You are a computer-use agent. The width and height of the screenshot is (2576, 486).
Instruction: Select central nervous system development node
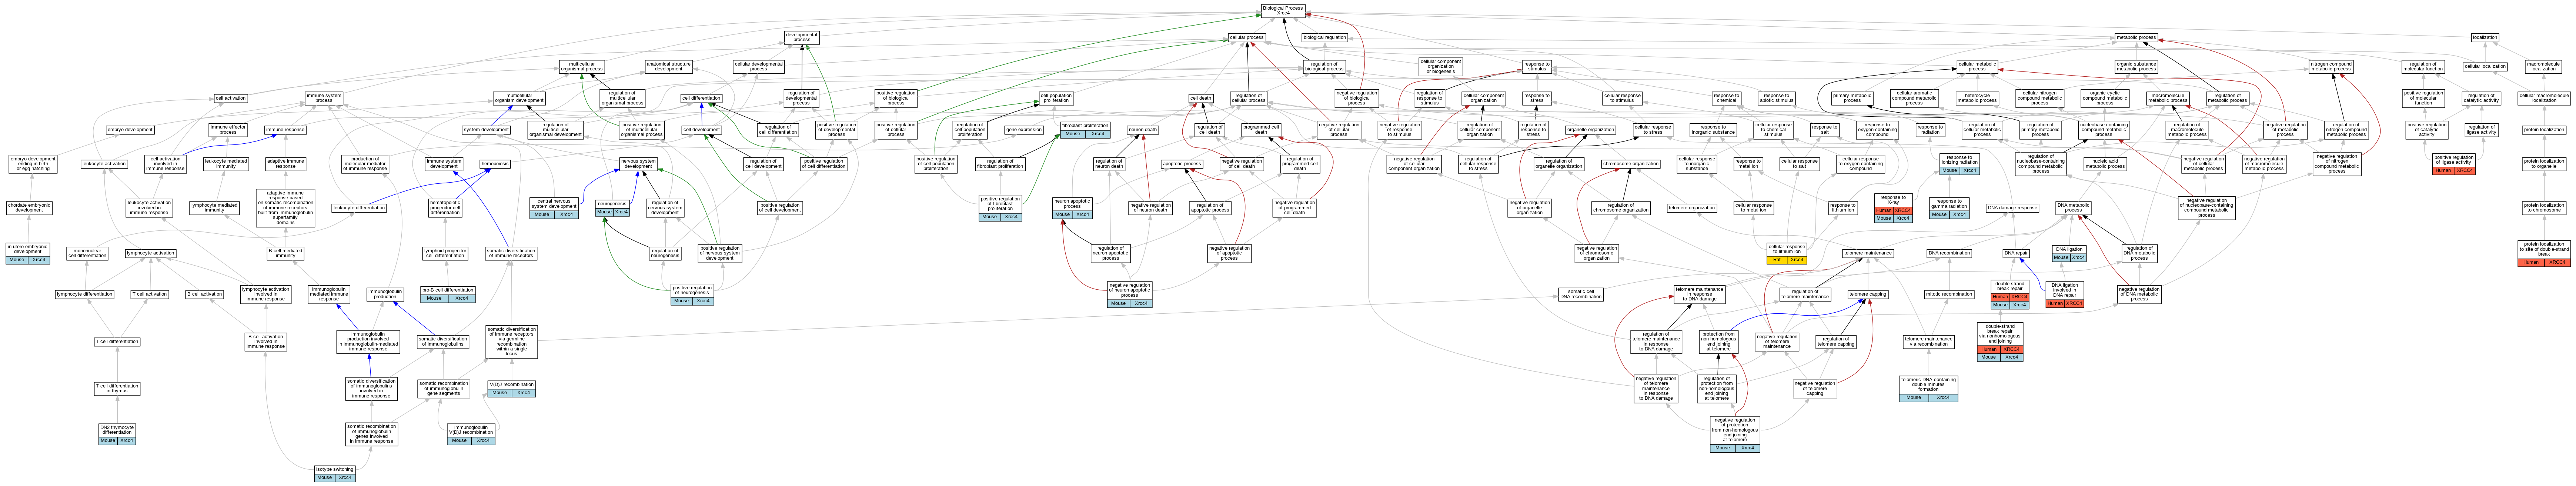pyautogui.click(x=554, y=208)
